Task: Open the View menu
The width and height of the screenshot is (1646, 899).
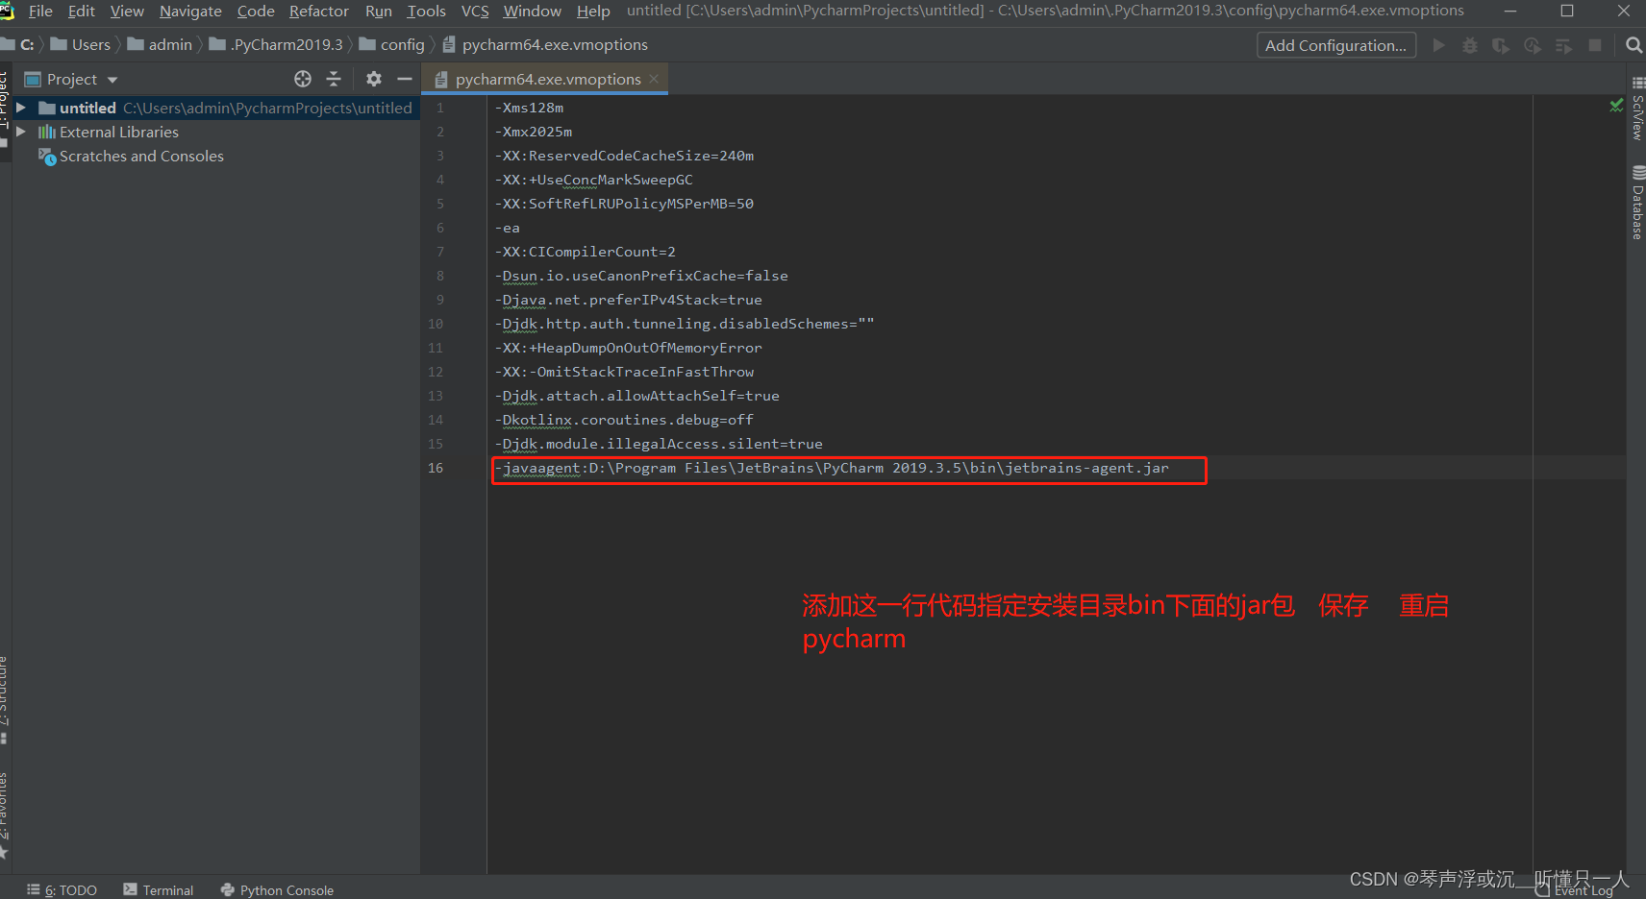Action: [127, 11]
